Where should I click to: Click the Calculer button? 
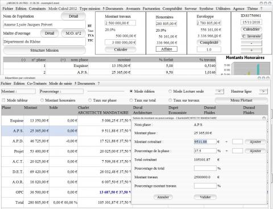pos(121,49)
